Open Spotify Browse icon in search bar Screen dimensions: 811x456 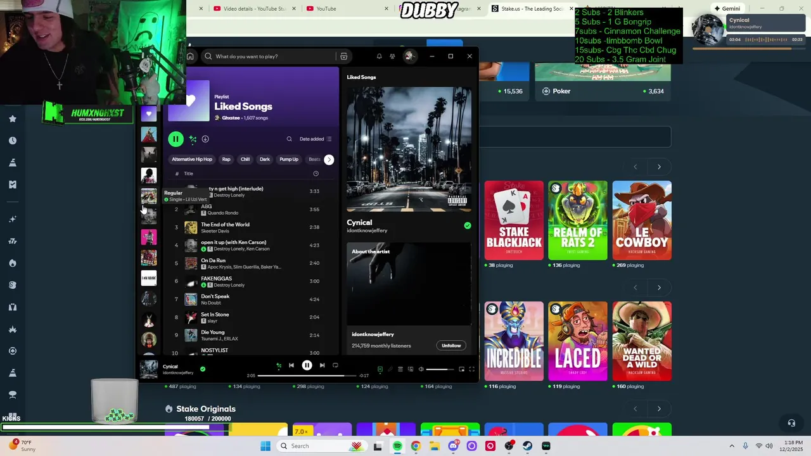(x=343, y=56)
